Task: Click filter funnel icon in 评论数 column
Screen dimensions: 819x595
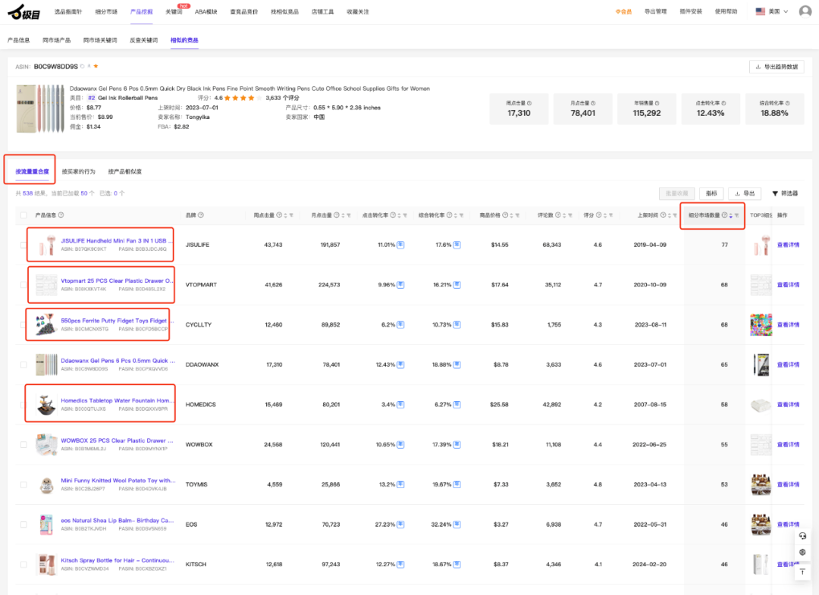Action: [570, 215]
